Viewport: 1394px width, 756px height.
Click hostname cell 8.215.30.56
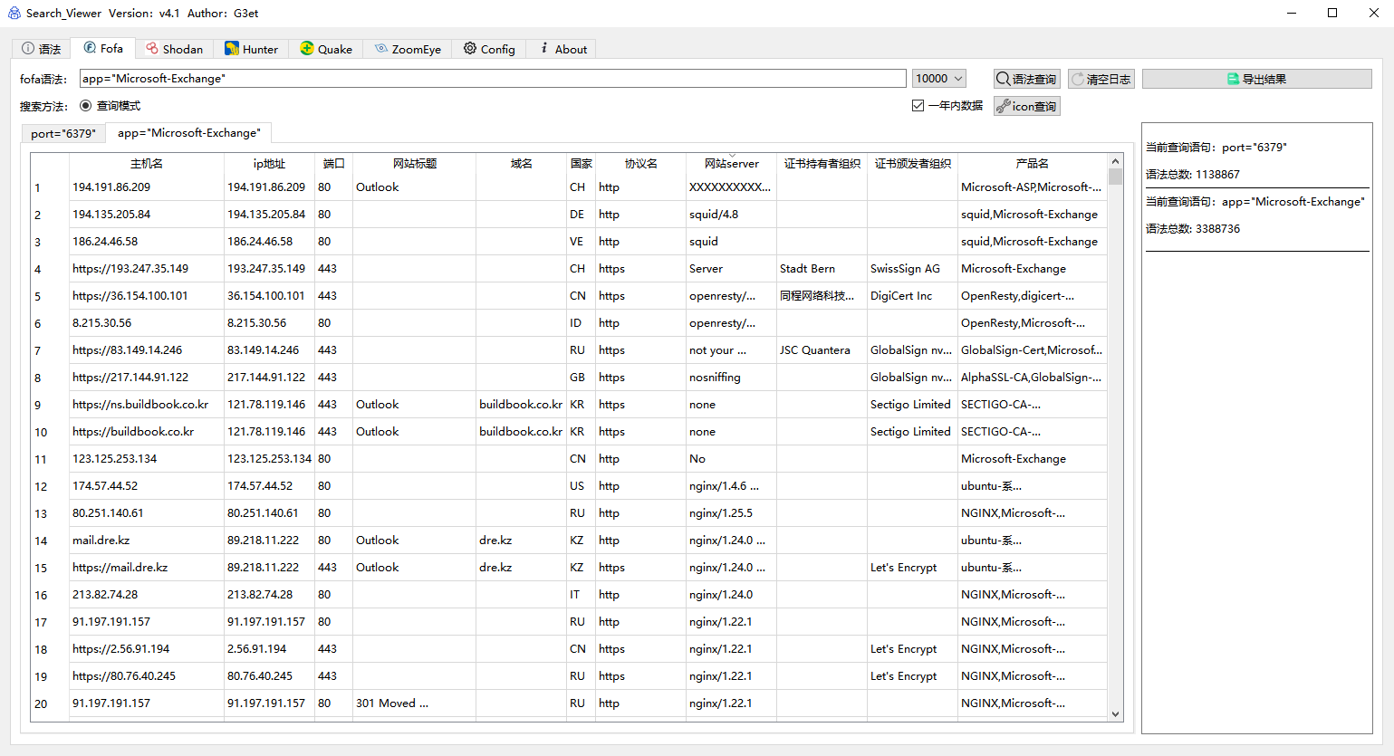coord(147,323)
